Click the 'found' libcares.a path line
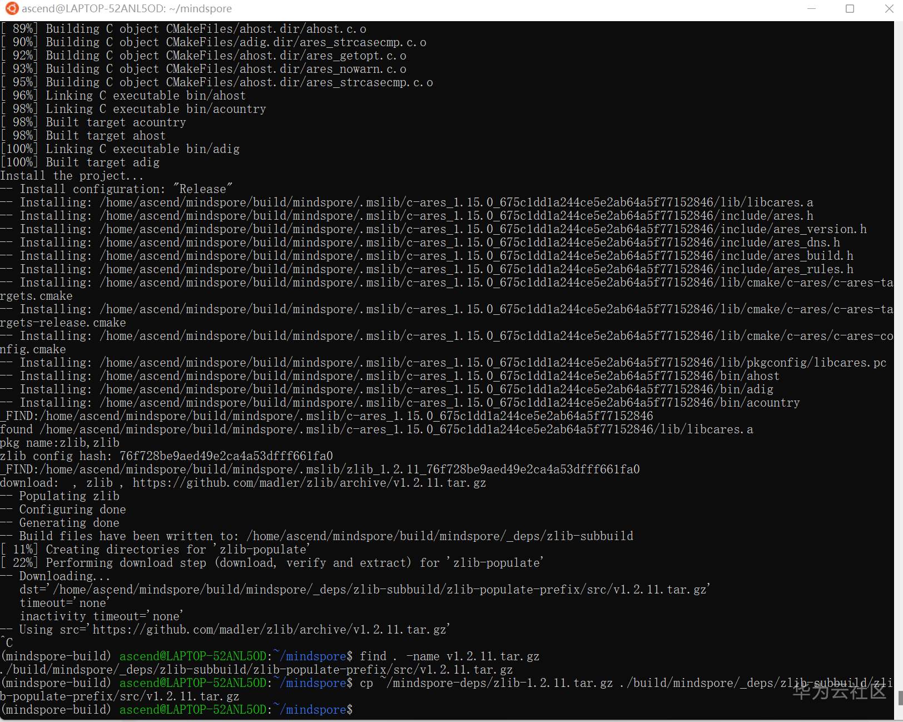This screenshot has height=722, width=903. [x=377, y=429]
